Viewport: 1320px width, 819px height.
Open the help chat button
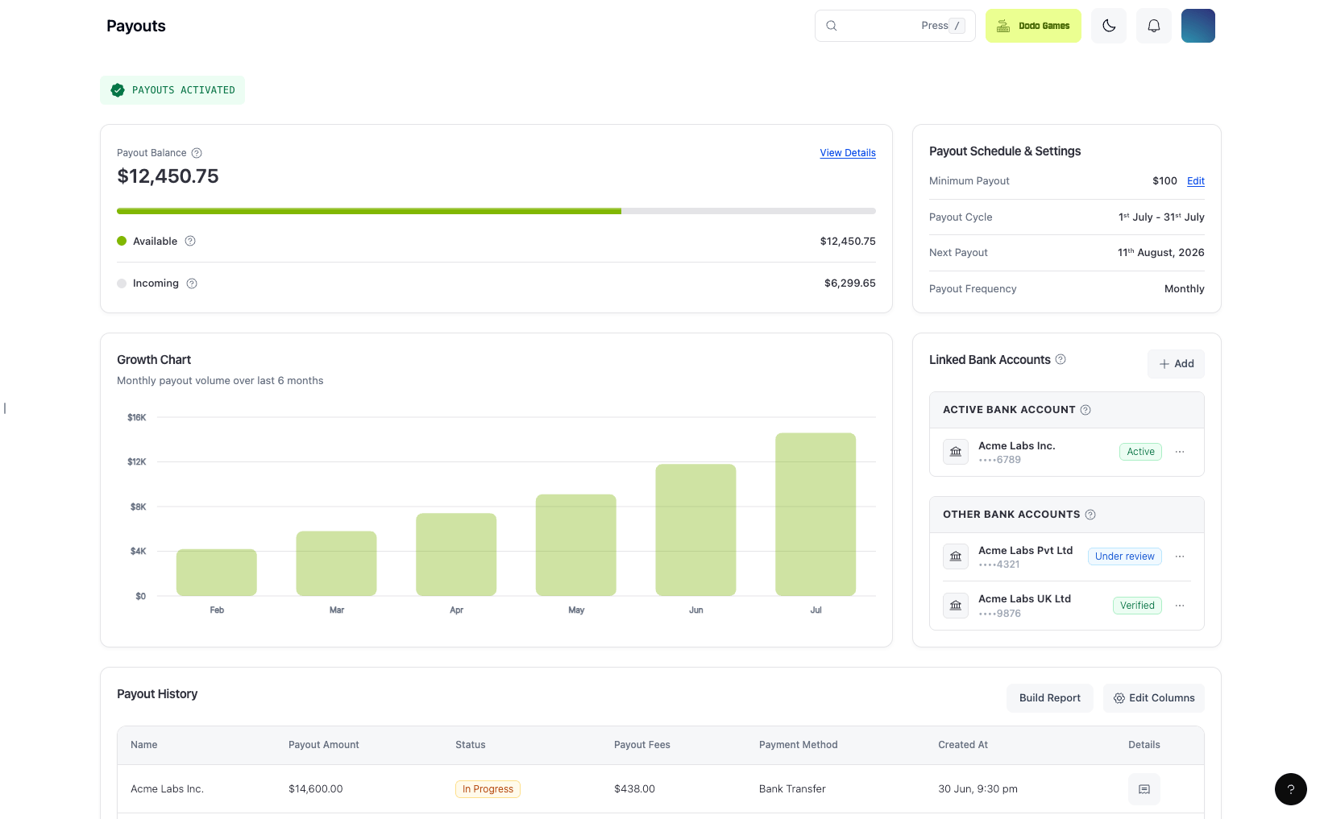[1291, 789]
